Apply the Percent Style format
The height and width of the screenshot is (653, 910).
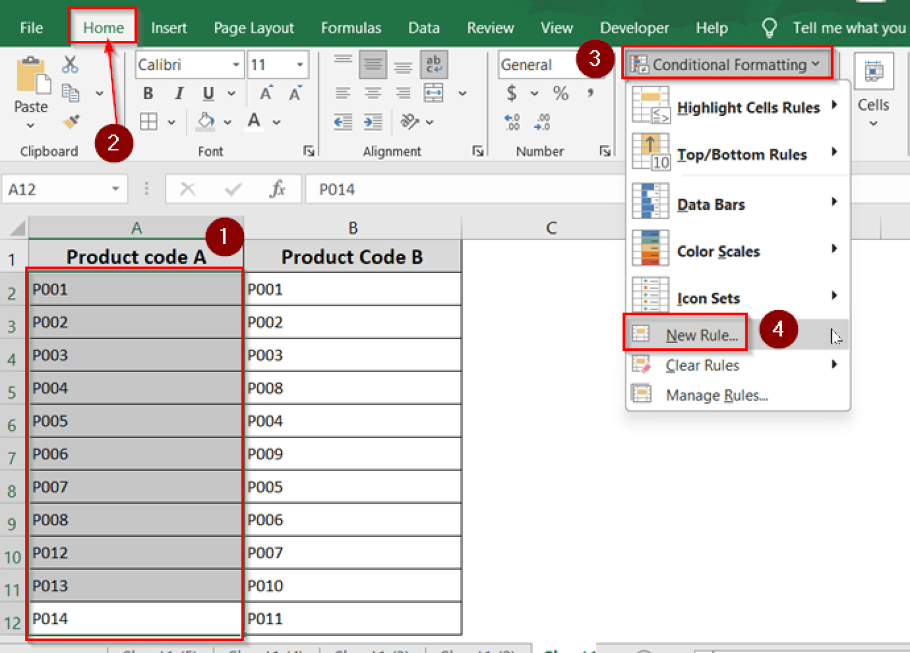[559, 93]
